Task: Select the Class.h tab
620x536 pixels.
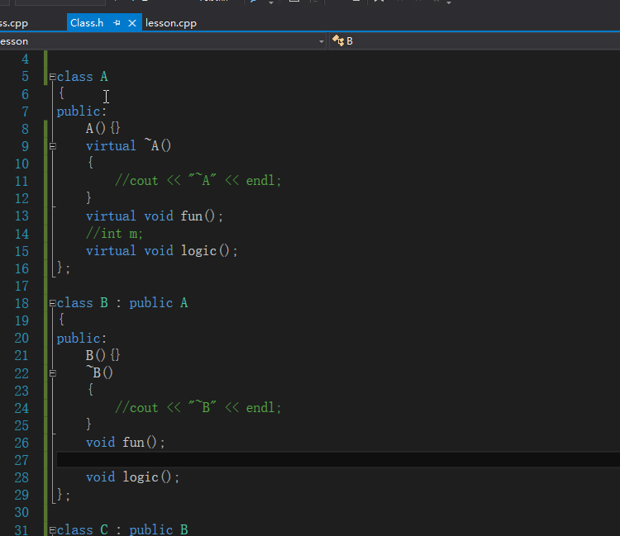Action: tap(87, 23)
